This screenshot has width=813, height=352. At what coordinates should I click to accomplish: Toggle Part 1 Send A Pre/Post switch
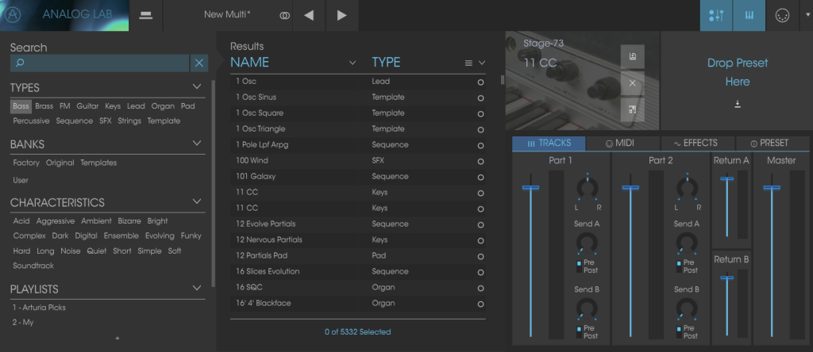[579, 266]
